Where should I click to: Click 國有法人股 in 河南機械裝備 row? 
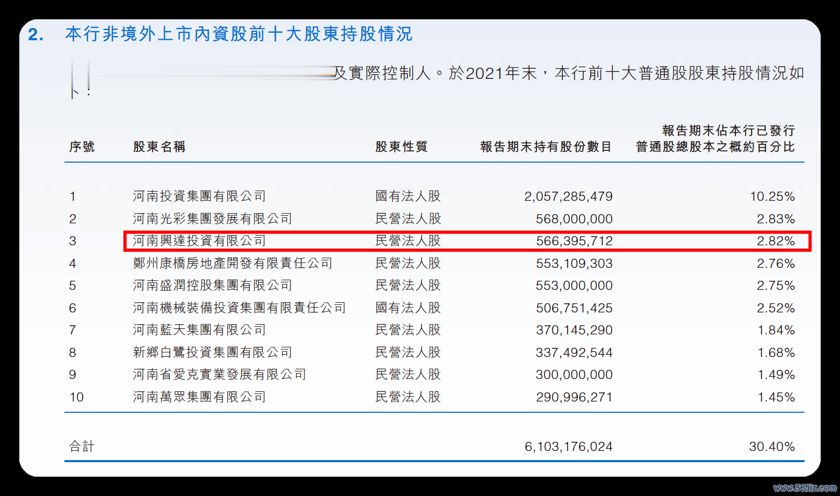tap(408, 308)
